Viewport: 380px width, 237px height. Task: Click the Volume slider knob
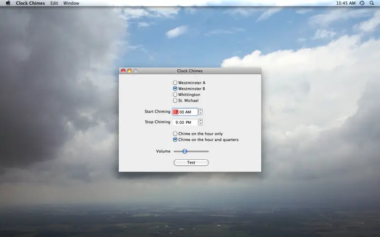click(185, 151)
